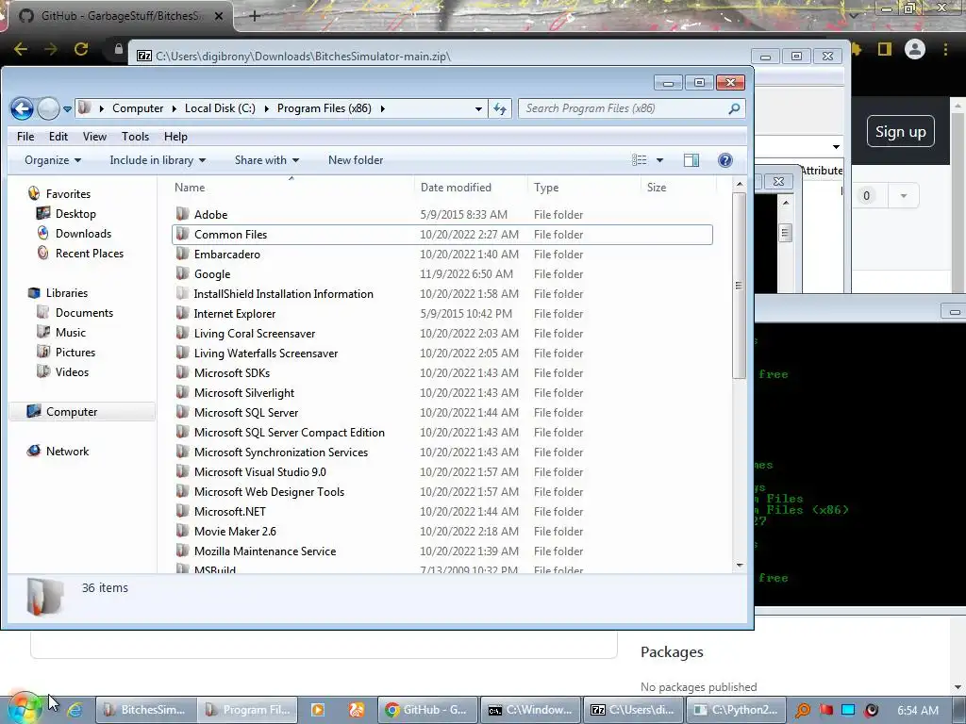Select Microsoft Silverlight folder
The image size is (966, 724).
(244, 393)
